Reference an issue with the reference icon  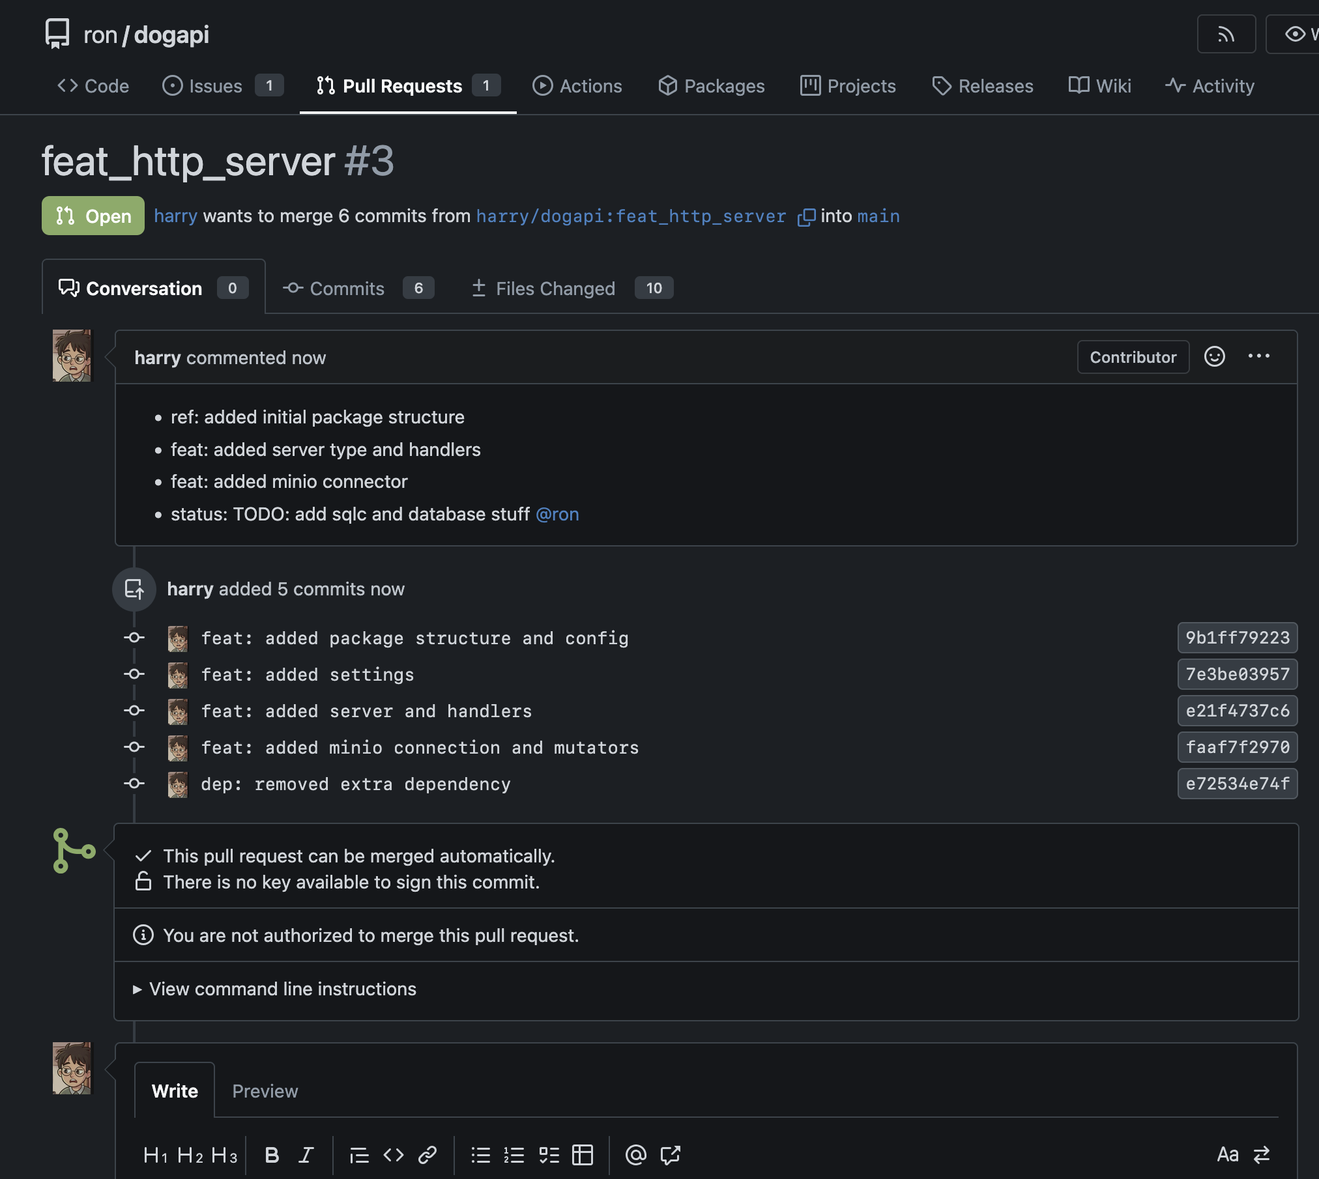click(670, 1155)
